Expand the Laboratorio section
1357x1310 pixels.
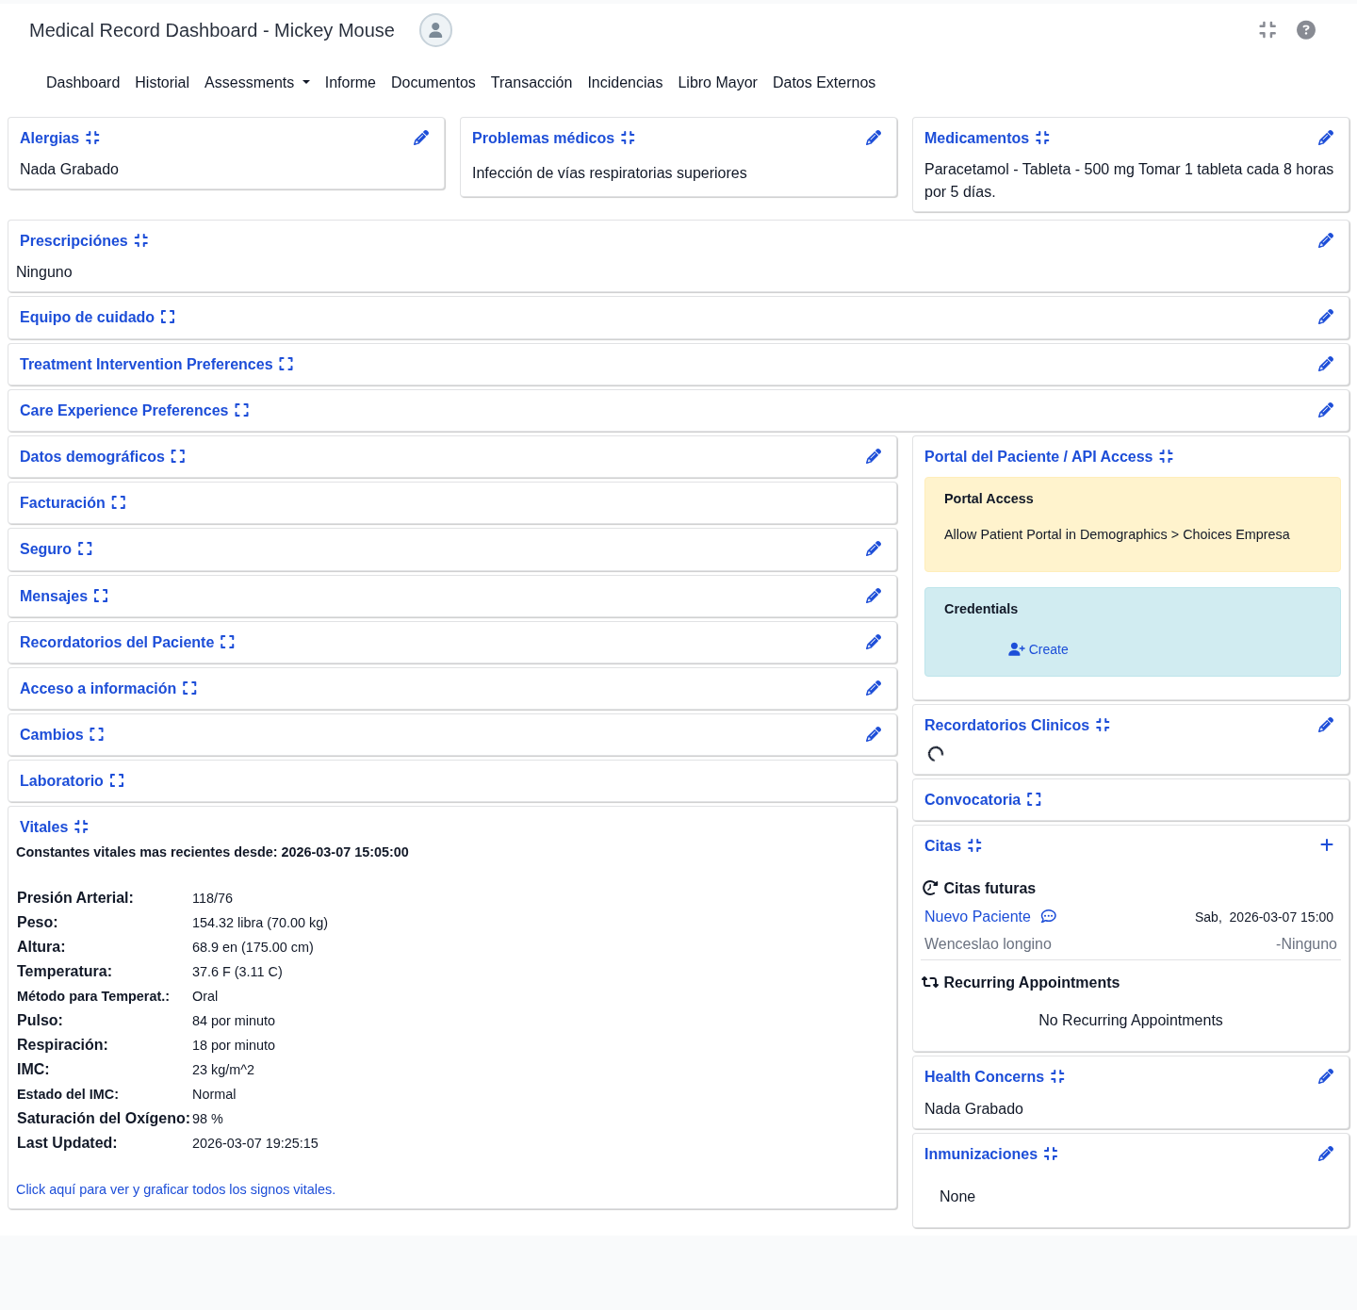[x=117, y=781]
